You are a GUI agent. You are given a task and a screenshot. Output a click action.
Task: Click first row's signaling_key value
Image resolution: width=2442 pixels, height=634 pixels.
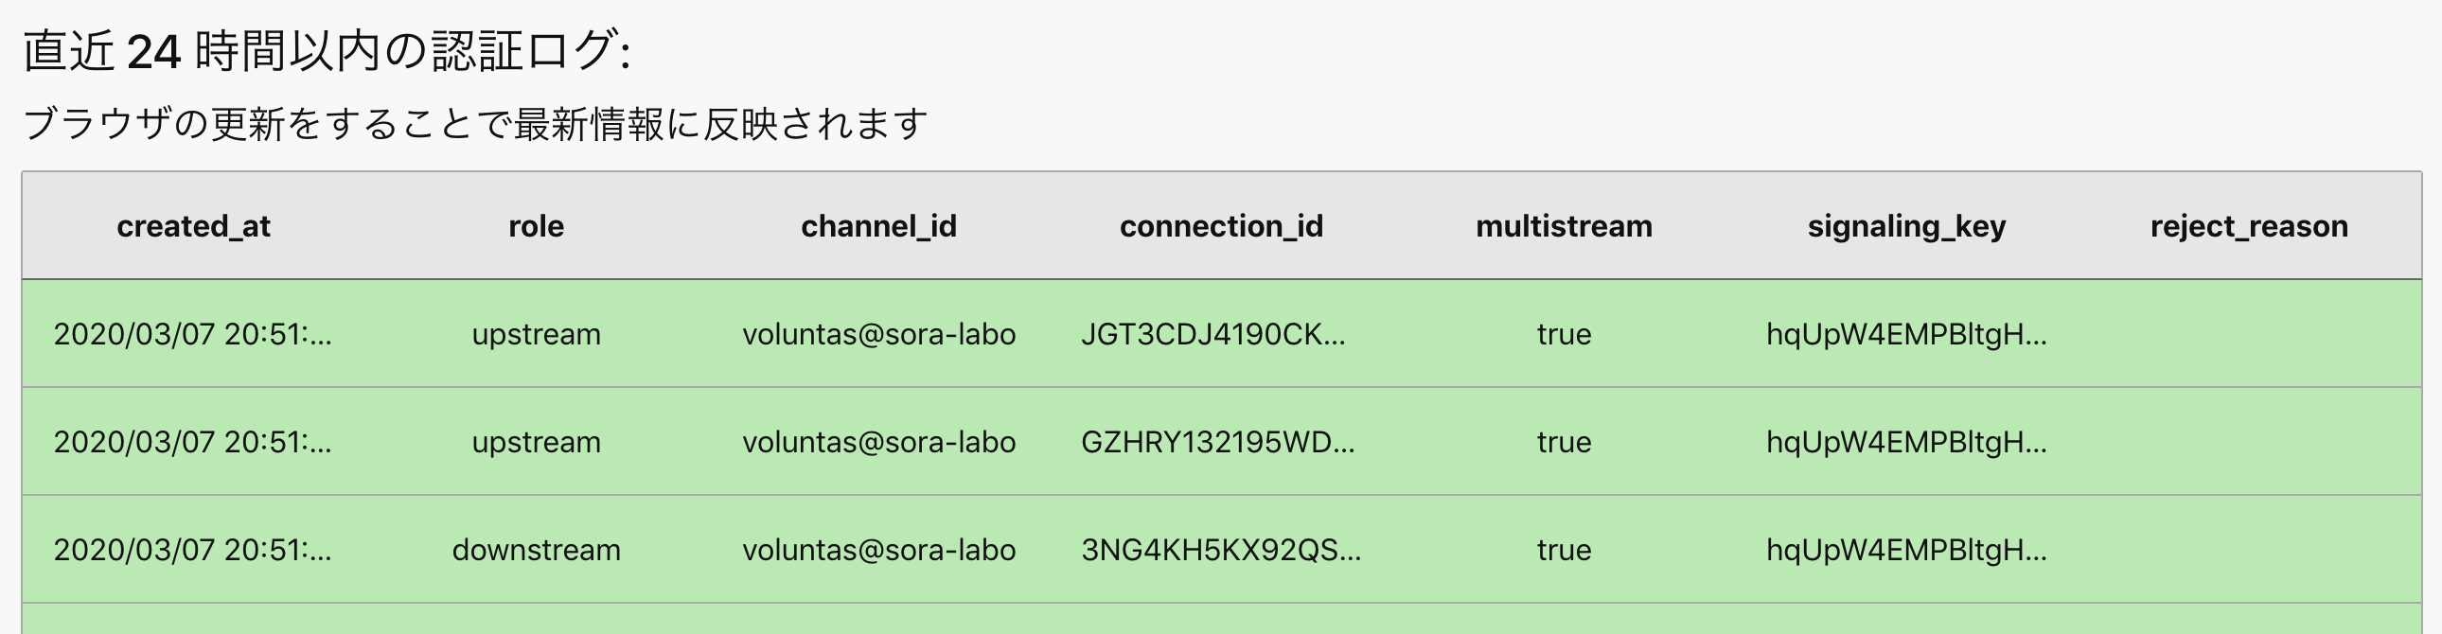point(1906,336)
